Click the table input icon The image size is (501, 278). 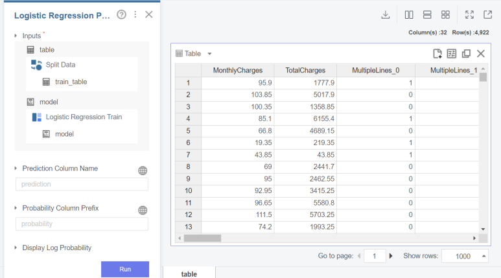coord(30,50)
